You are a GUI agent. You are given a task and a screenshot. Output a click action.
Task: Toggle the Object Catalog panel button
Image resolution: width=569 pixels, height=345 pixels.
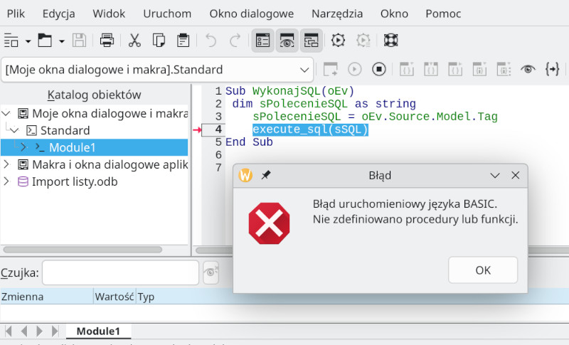point(263,41)
